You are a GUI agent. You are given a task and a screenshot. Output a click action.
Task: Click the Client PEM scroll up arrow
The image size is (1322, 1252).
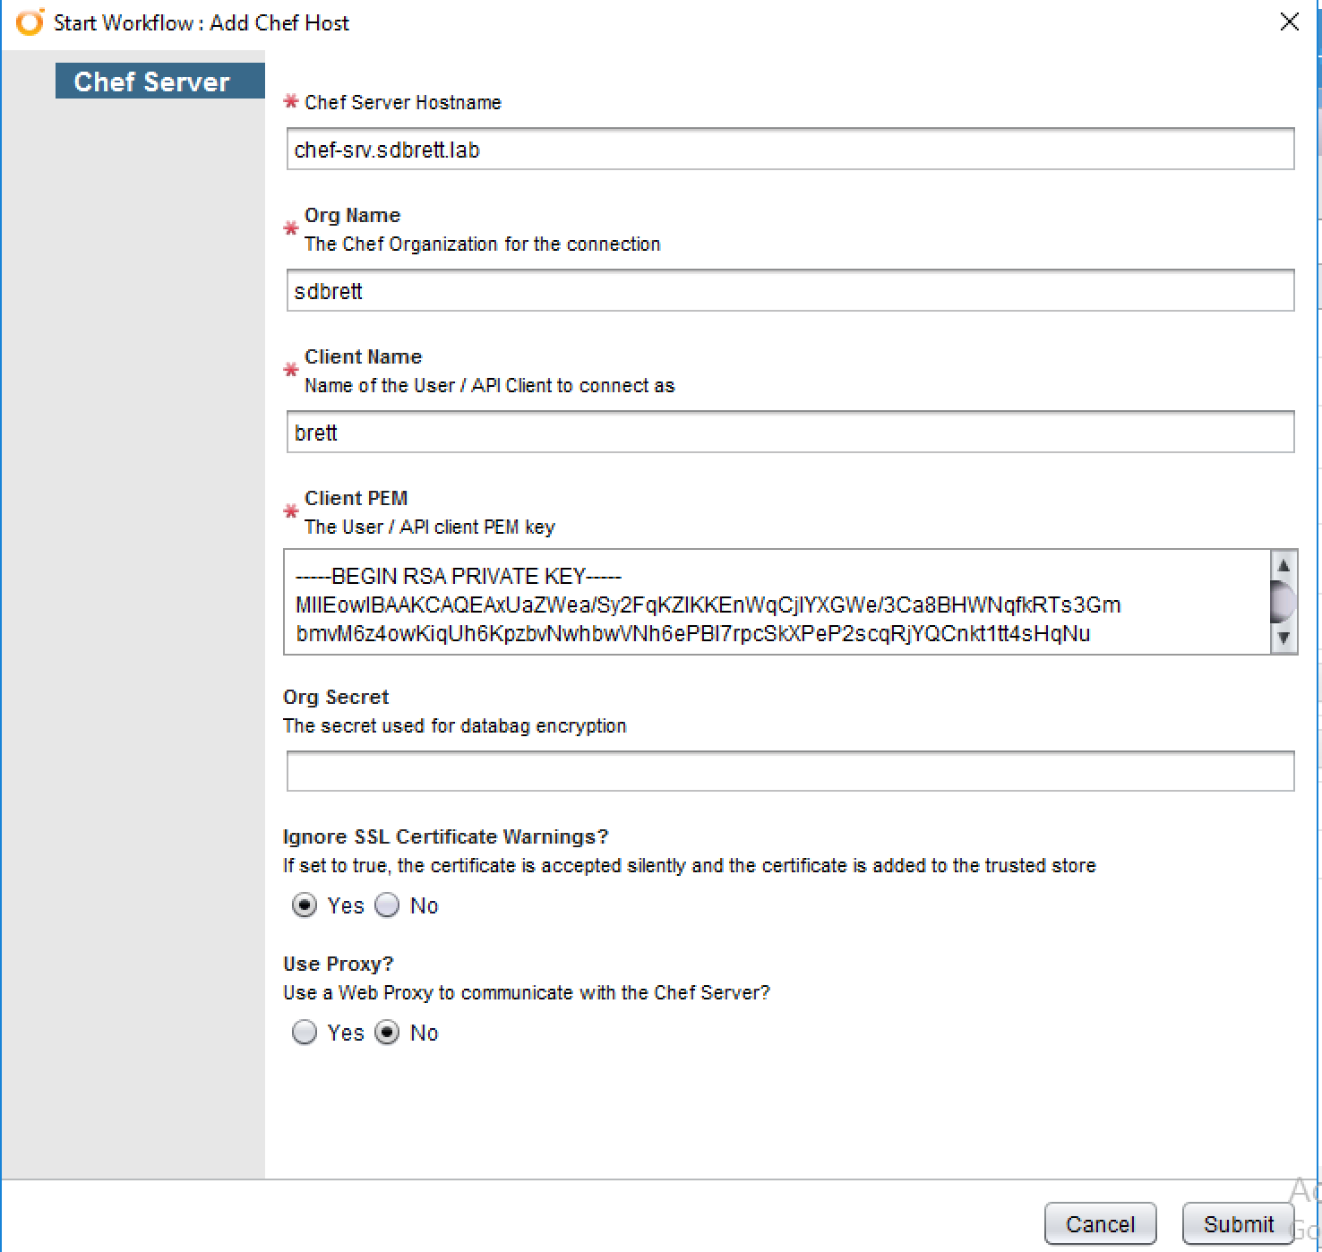point(1283,565)
